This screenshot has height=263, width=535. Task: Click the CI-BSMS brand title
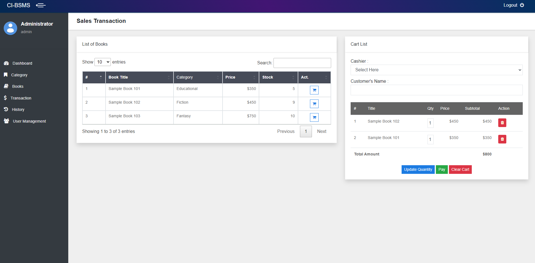click(x=18, y=5)
